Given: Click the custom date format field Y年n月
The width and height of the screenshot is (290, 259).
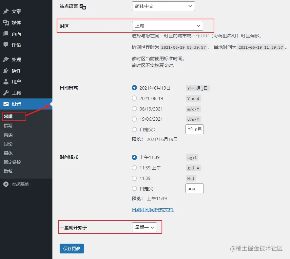Looking at the screenshot, I should 194,129.
